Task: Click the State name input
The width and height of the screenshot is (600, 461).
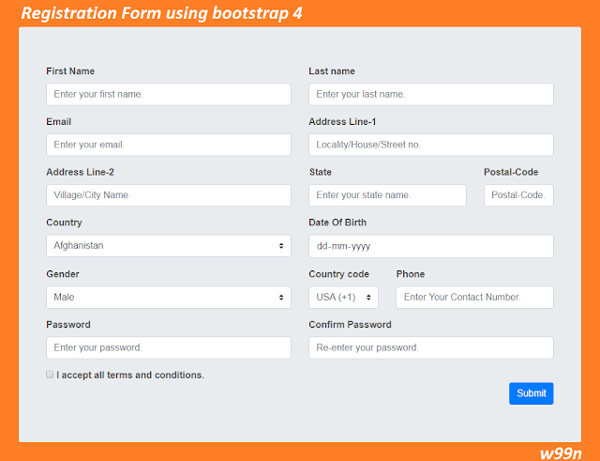Action: (387, 195)
